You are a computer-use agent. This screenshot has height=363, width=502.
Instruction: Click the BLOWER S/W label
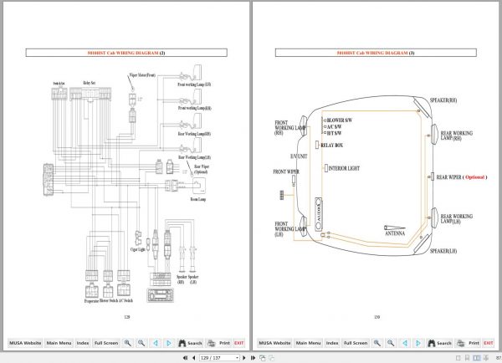[340, 120]
